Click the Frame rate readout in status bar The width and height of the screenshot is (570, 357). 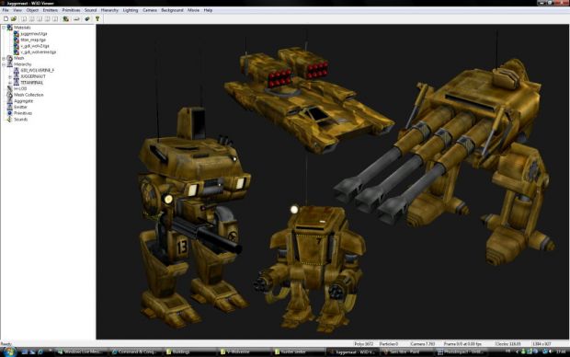click(462, 344)
